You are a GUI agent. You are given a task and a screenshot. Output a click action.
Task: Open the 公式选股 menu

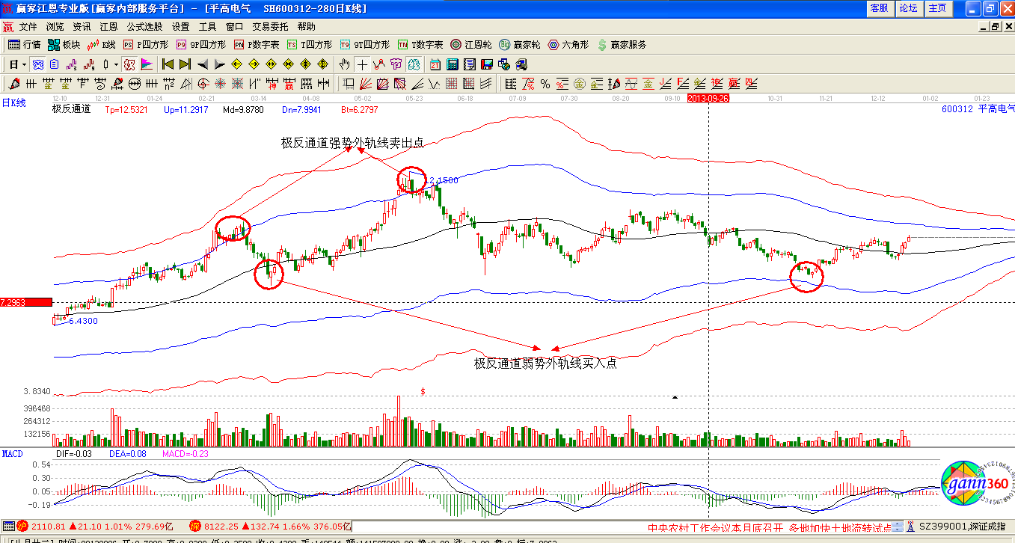144,26
